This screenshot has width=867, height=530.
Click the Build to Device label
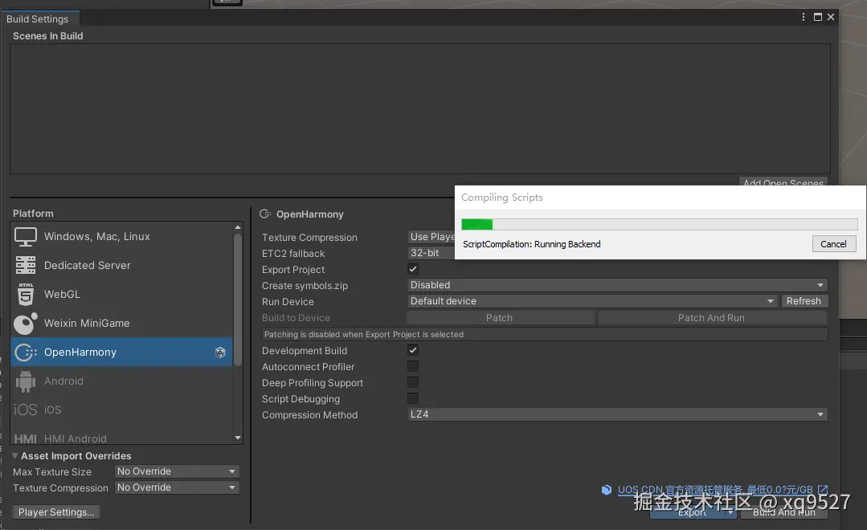point(296,318)
